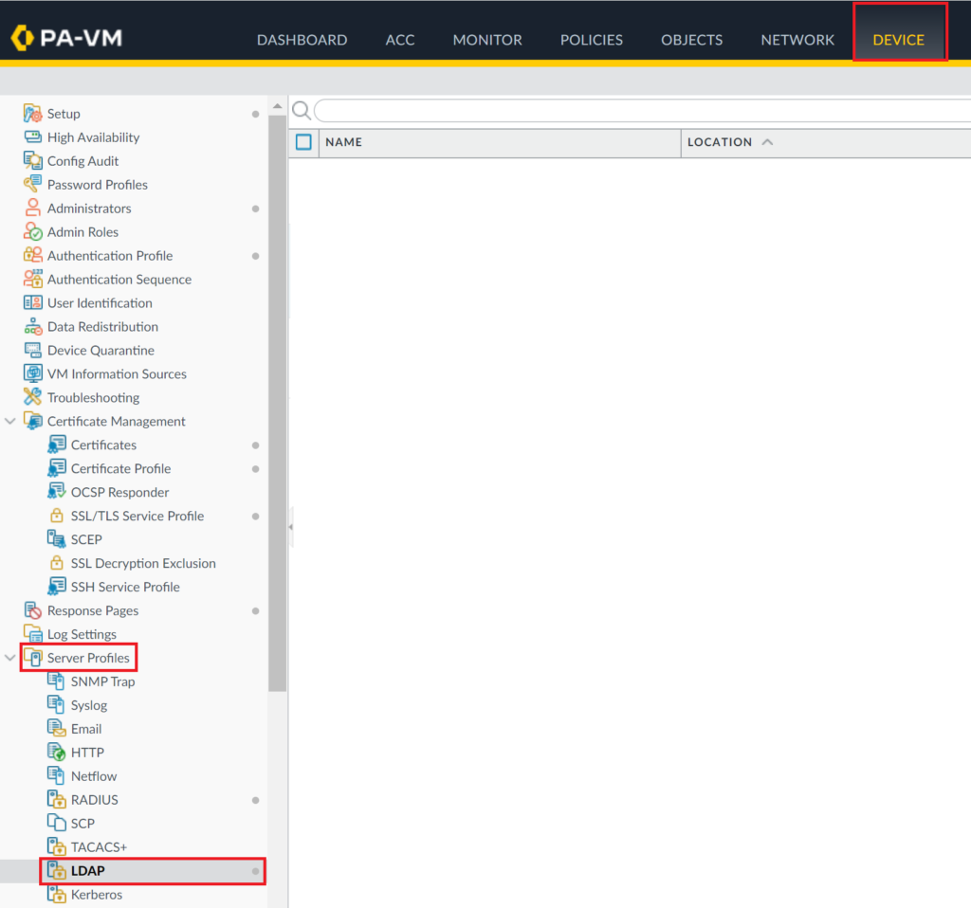Open the TACACS+ server profiles icon
Viewport: 971px width, 908px height.
click(x=57, y=846)
